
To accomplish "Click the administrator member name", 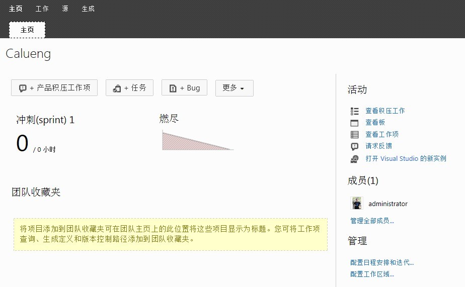I will [x=388, y=204].
